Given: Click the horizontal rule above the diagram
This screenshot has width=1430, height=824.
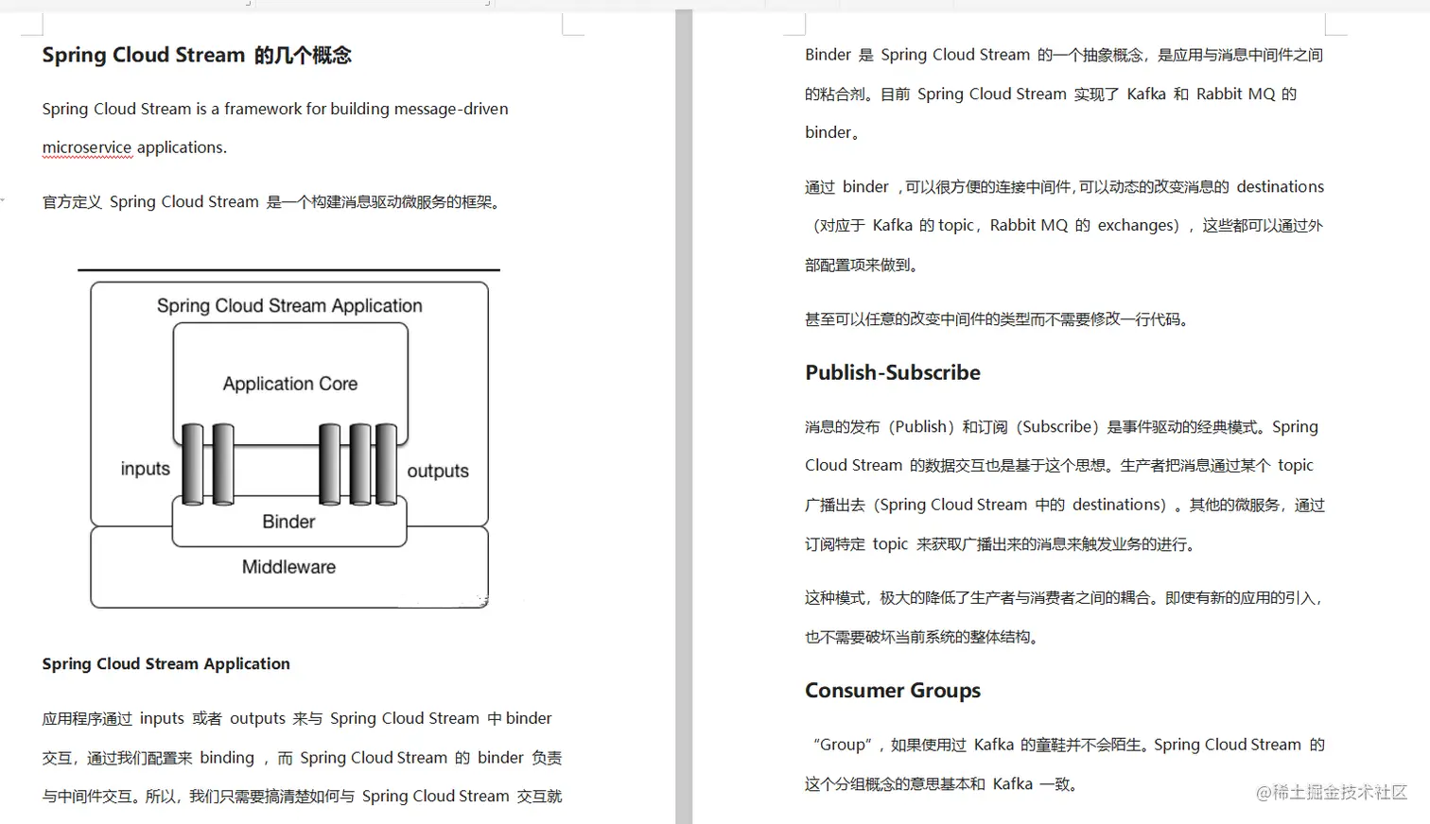Looking at the screenshot, I should (288, 267).
